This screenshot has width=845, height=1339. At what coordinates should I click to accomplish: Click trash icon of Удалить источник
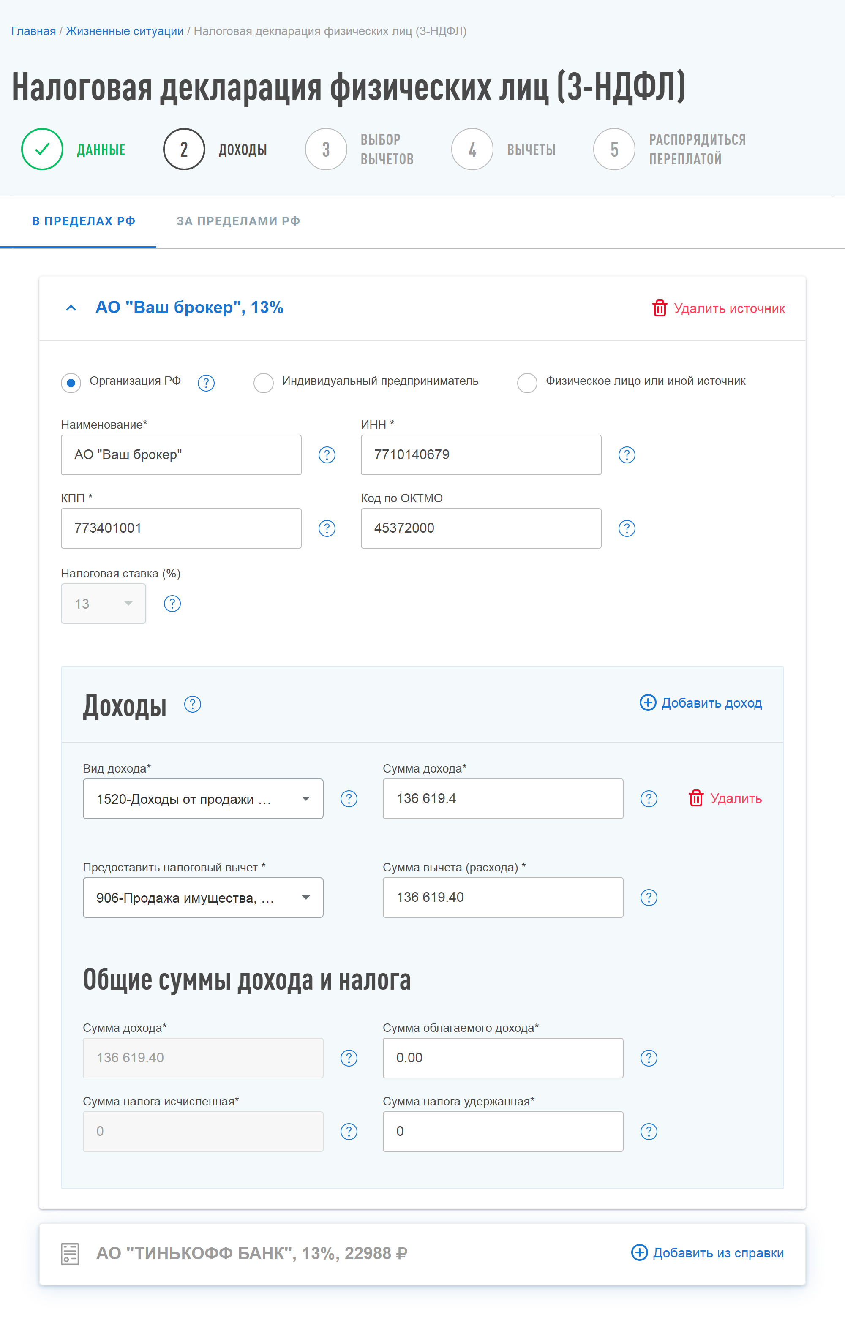click(x=659, y=308)
